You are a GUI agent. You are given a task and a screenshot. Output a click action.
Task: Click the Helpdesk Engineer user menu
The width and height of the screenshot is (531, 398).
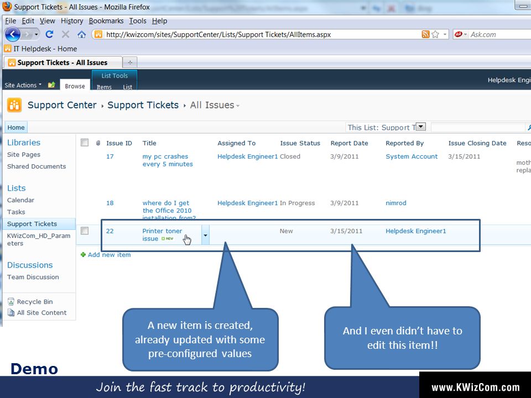509,80
